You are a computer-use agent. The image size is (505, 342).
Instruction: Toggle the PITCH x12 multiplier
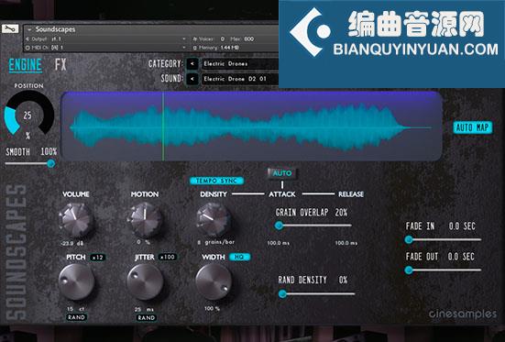click(97, 258)
